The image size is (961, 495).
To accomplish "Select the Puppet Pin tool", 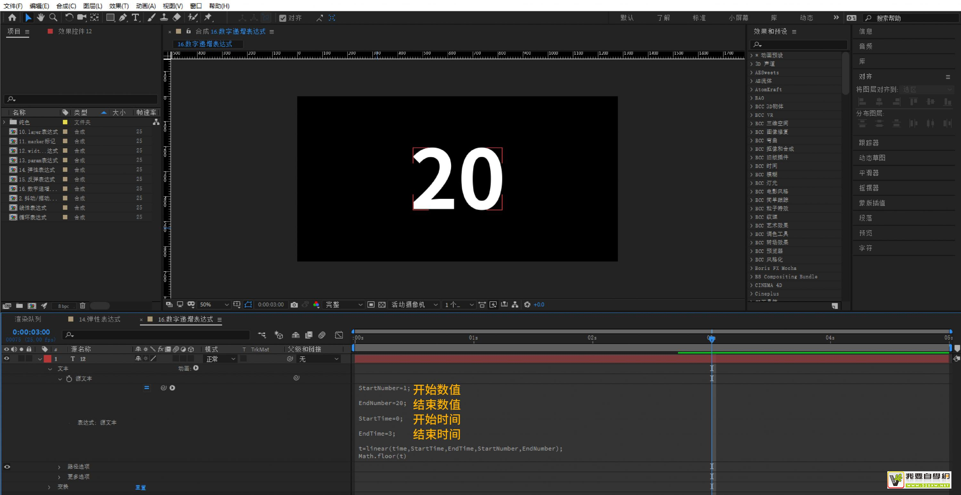I will click(208, 18).
